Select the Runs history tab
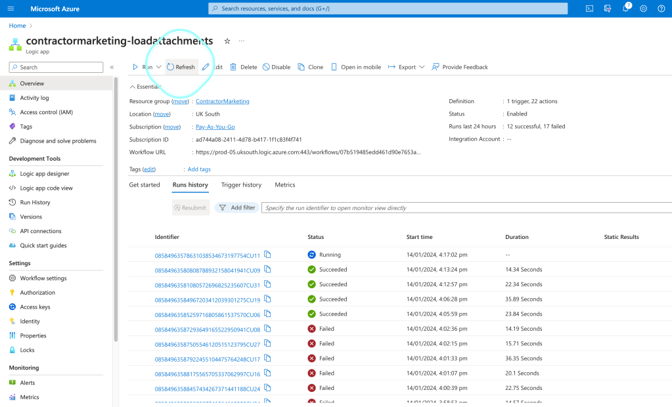Viewport: 672px width, 407px height. click(x=190, y=184)
